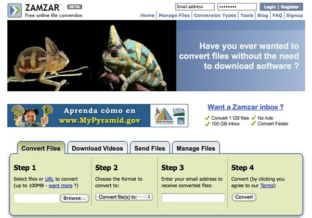The image size is (312, 218).
Task: Open FAQ in the top navigation
Action: click(277, 16)
